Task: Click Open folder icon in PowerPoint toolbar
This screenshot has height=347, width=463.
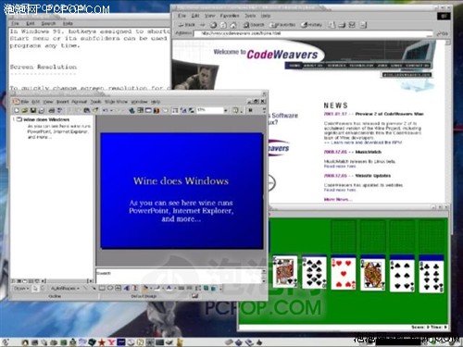Action: click(x=25, y=110)
